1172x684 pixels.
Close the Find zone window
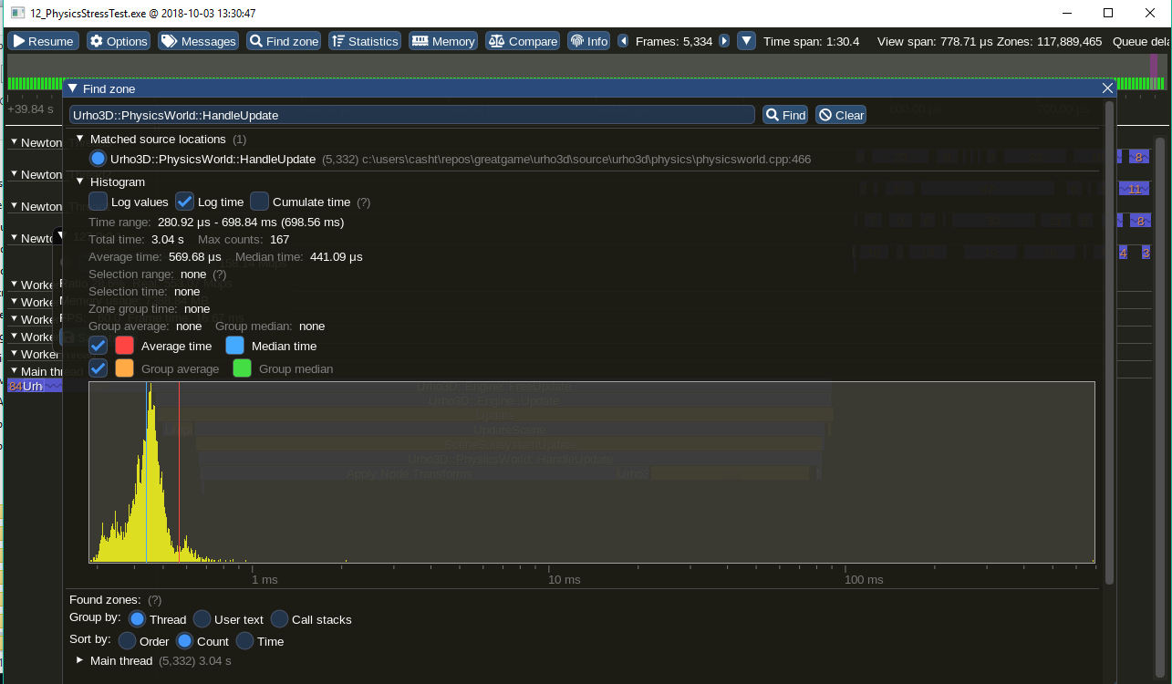pos(1107,88)
